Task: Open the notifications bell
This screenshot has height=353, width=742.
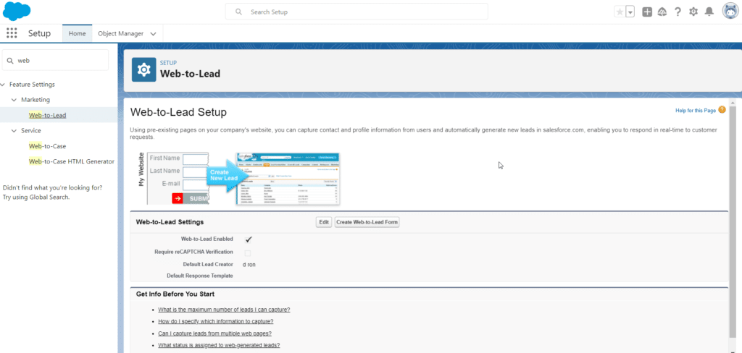Action: (709, 12)
